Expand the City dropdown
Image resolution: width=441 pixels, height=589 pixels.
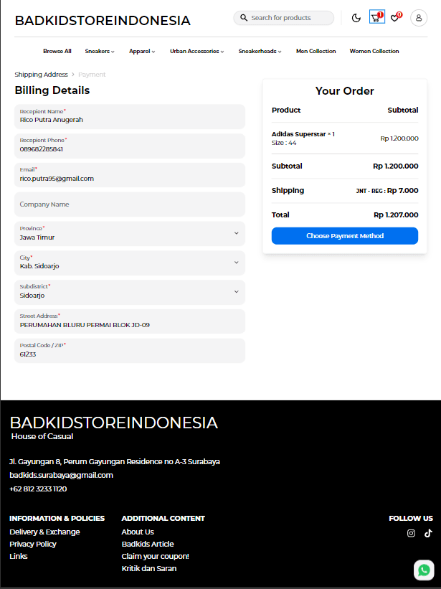point(236,263)
